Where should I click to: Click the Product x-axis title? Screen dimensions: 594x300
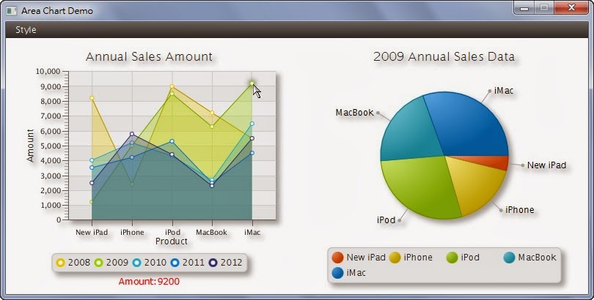pos(171,241)
